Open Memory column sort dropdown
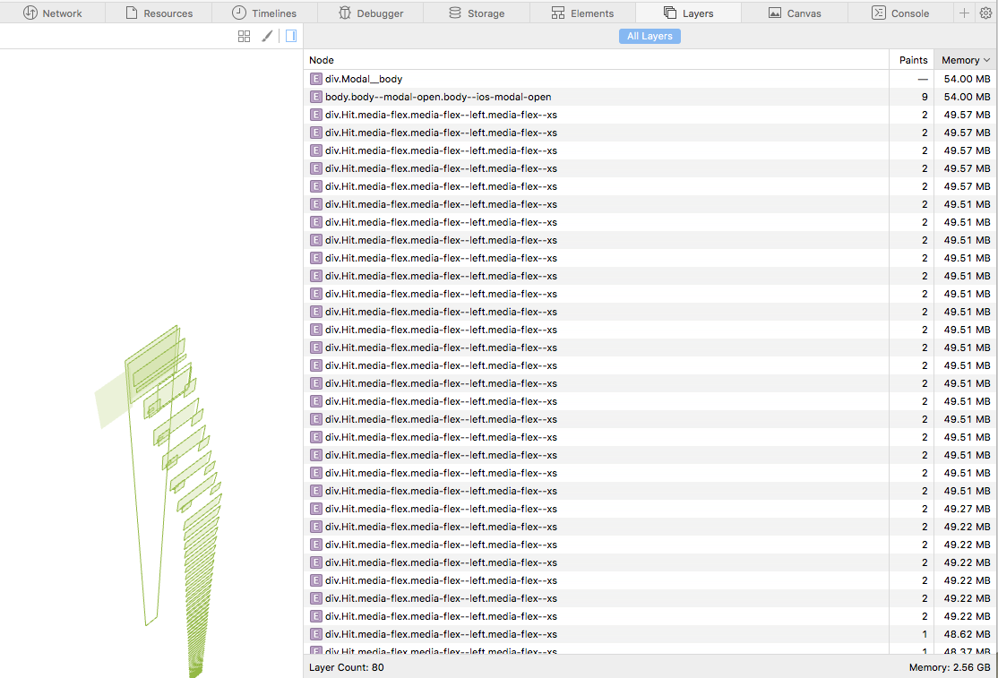Image resolution: width=998 pixels, height=678 pixels. tap(966, 60)
